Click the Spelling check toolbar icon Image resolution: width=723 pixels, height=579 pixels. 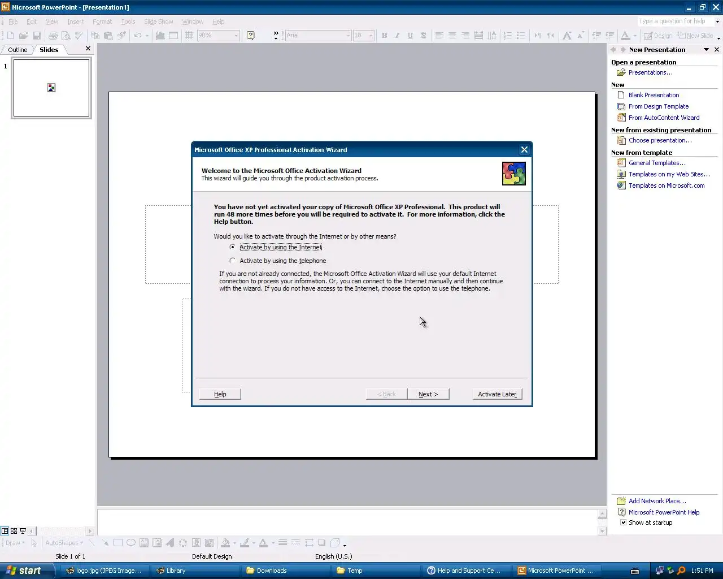click(79, 36)
